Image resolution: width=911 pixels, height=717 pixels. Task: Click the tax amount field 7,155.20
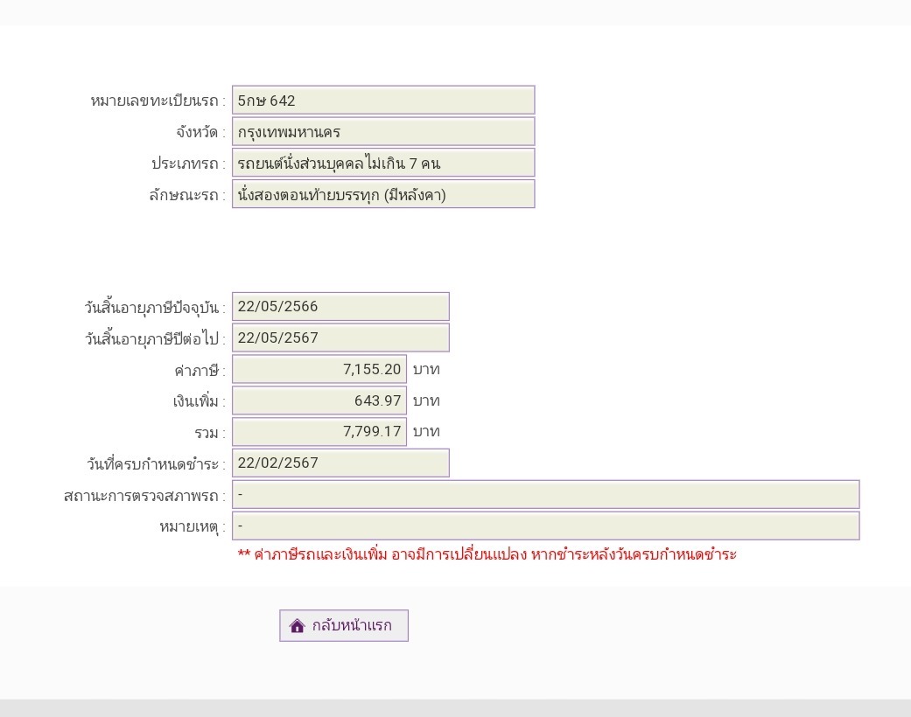[319, 369]
